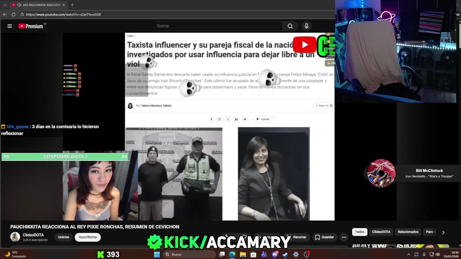This screenshot has width=461, height=259.
Task: Open the gear app on taskbar
Action: pyautogui.click(x=296, y=254)
